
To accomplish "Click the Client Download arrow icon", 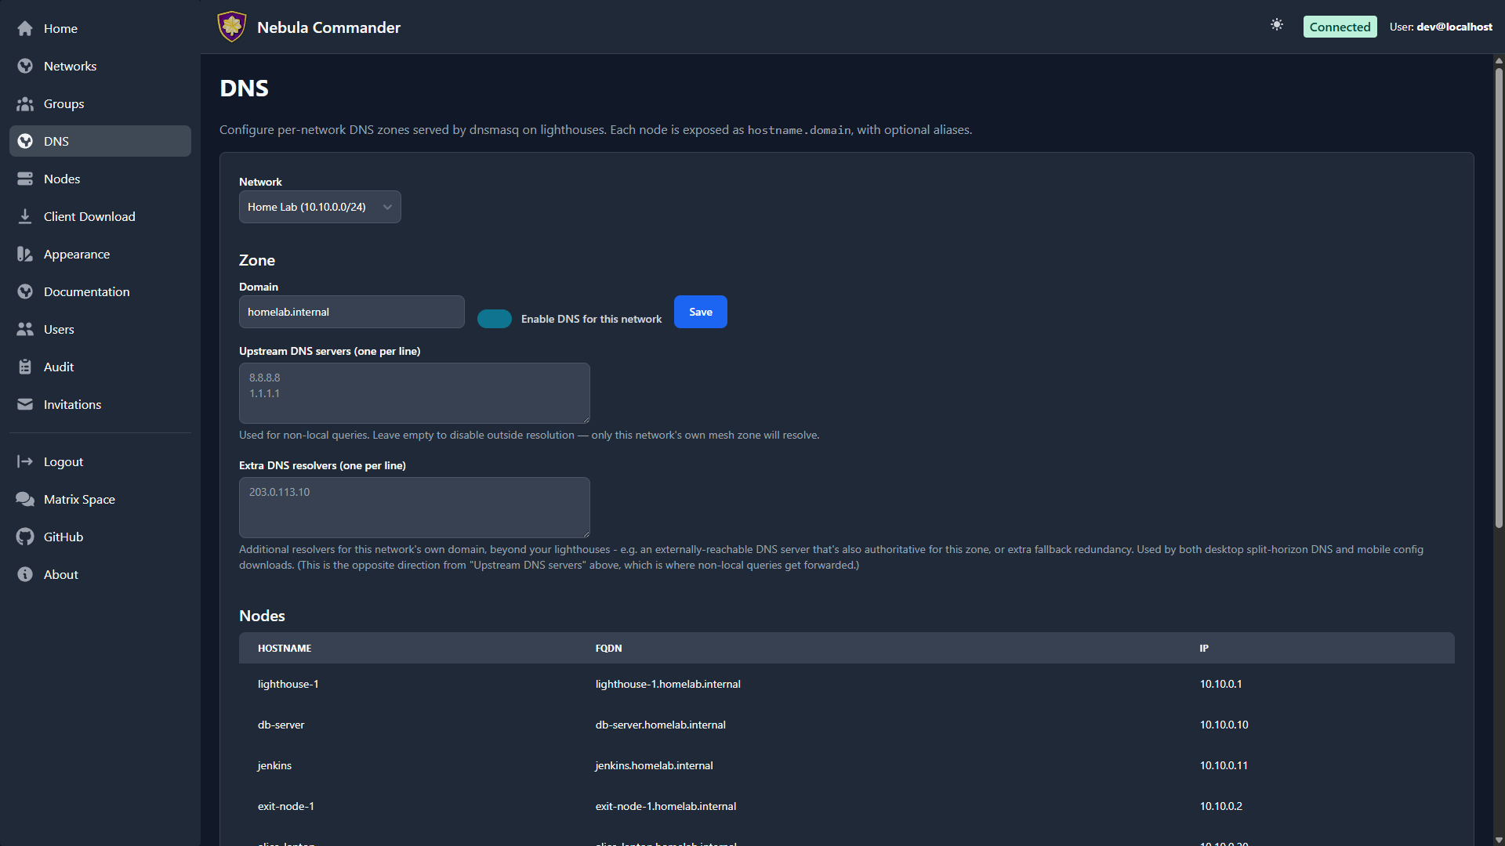I will (25, 216).
